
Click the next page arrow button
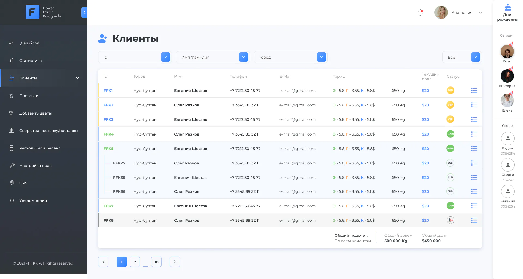point(175,262)
